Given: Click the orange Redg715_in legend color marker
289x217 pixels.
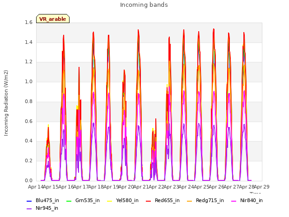Looking at the screenshot, I should pos(190,201).
